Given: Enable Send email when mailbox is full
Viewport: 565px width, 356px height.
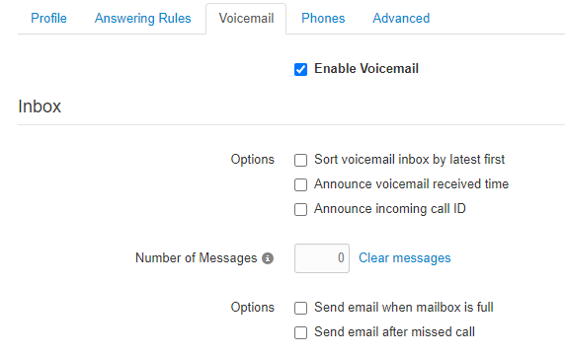Looking at the screenshot, I should [x=300, y=309].
